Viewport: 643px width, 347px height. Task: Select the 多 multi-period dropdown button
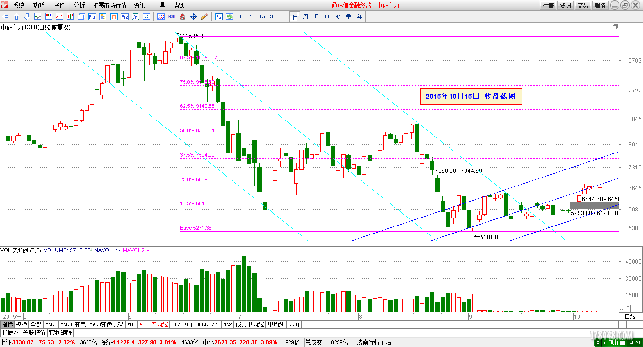click(338, 16)
